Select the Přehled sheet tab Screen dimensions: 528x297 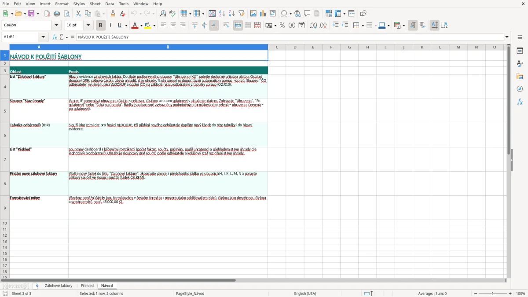[87, 286]
